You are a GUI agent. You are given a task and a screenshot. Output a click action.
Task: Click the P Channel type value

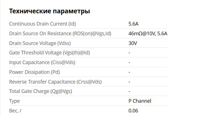click(x=140, y=101)
